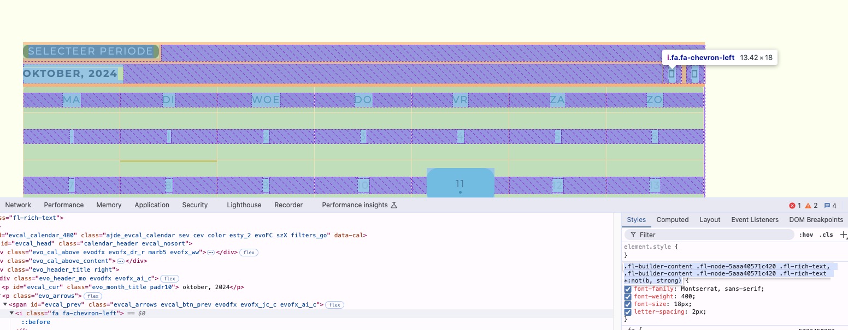This screenshot has width=848, height=330.
Task: Uncheck the letter-spacing declaration checkbox
Action: pyautogui.click(x=628, y=312)
